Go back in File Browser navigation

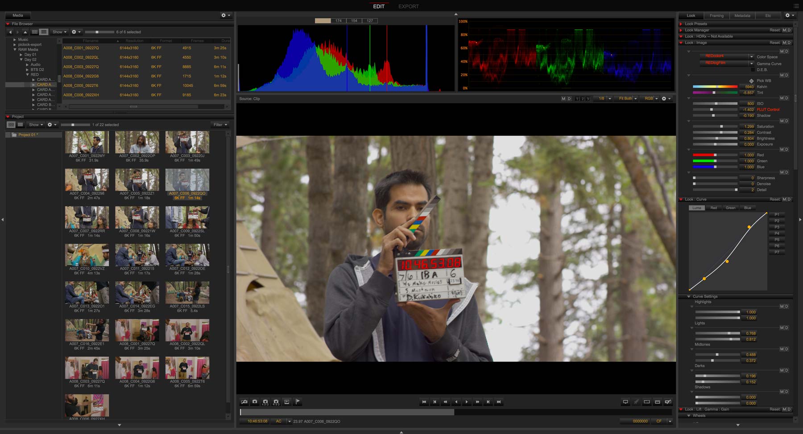(x=10, y=32)
